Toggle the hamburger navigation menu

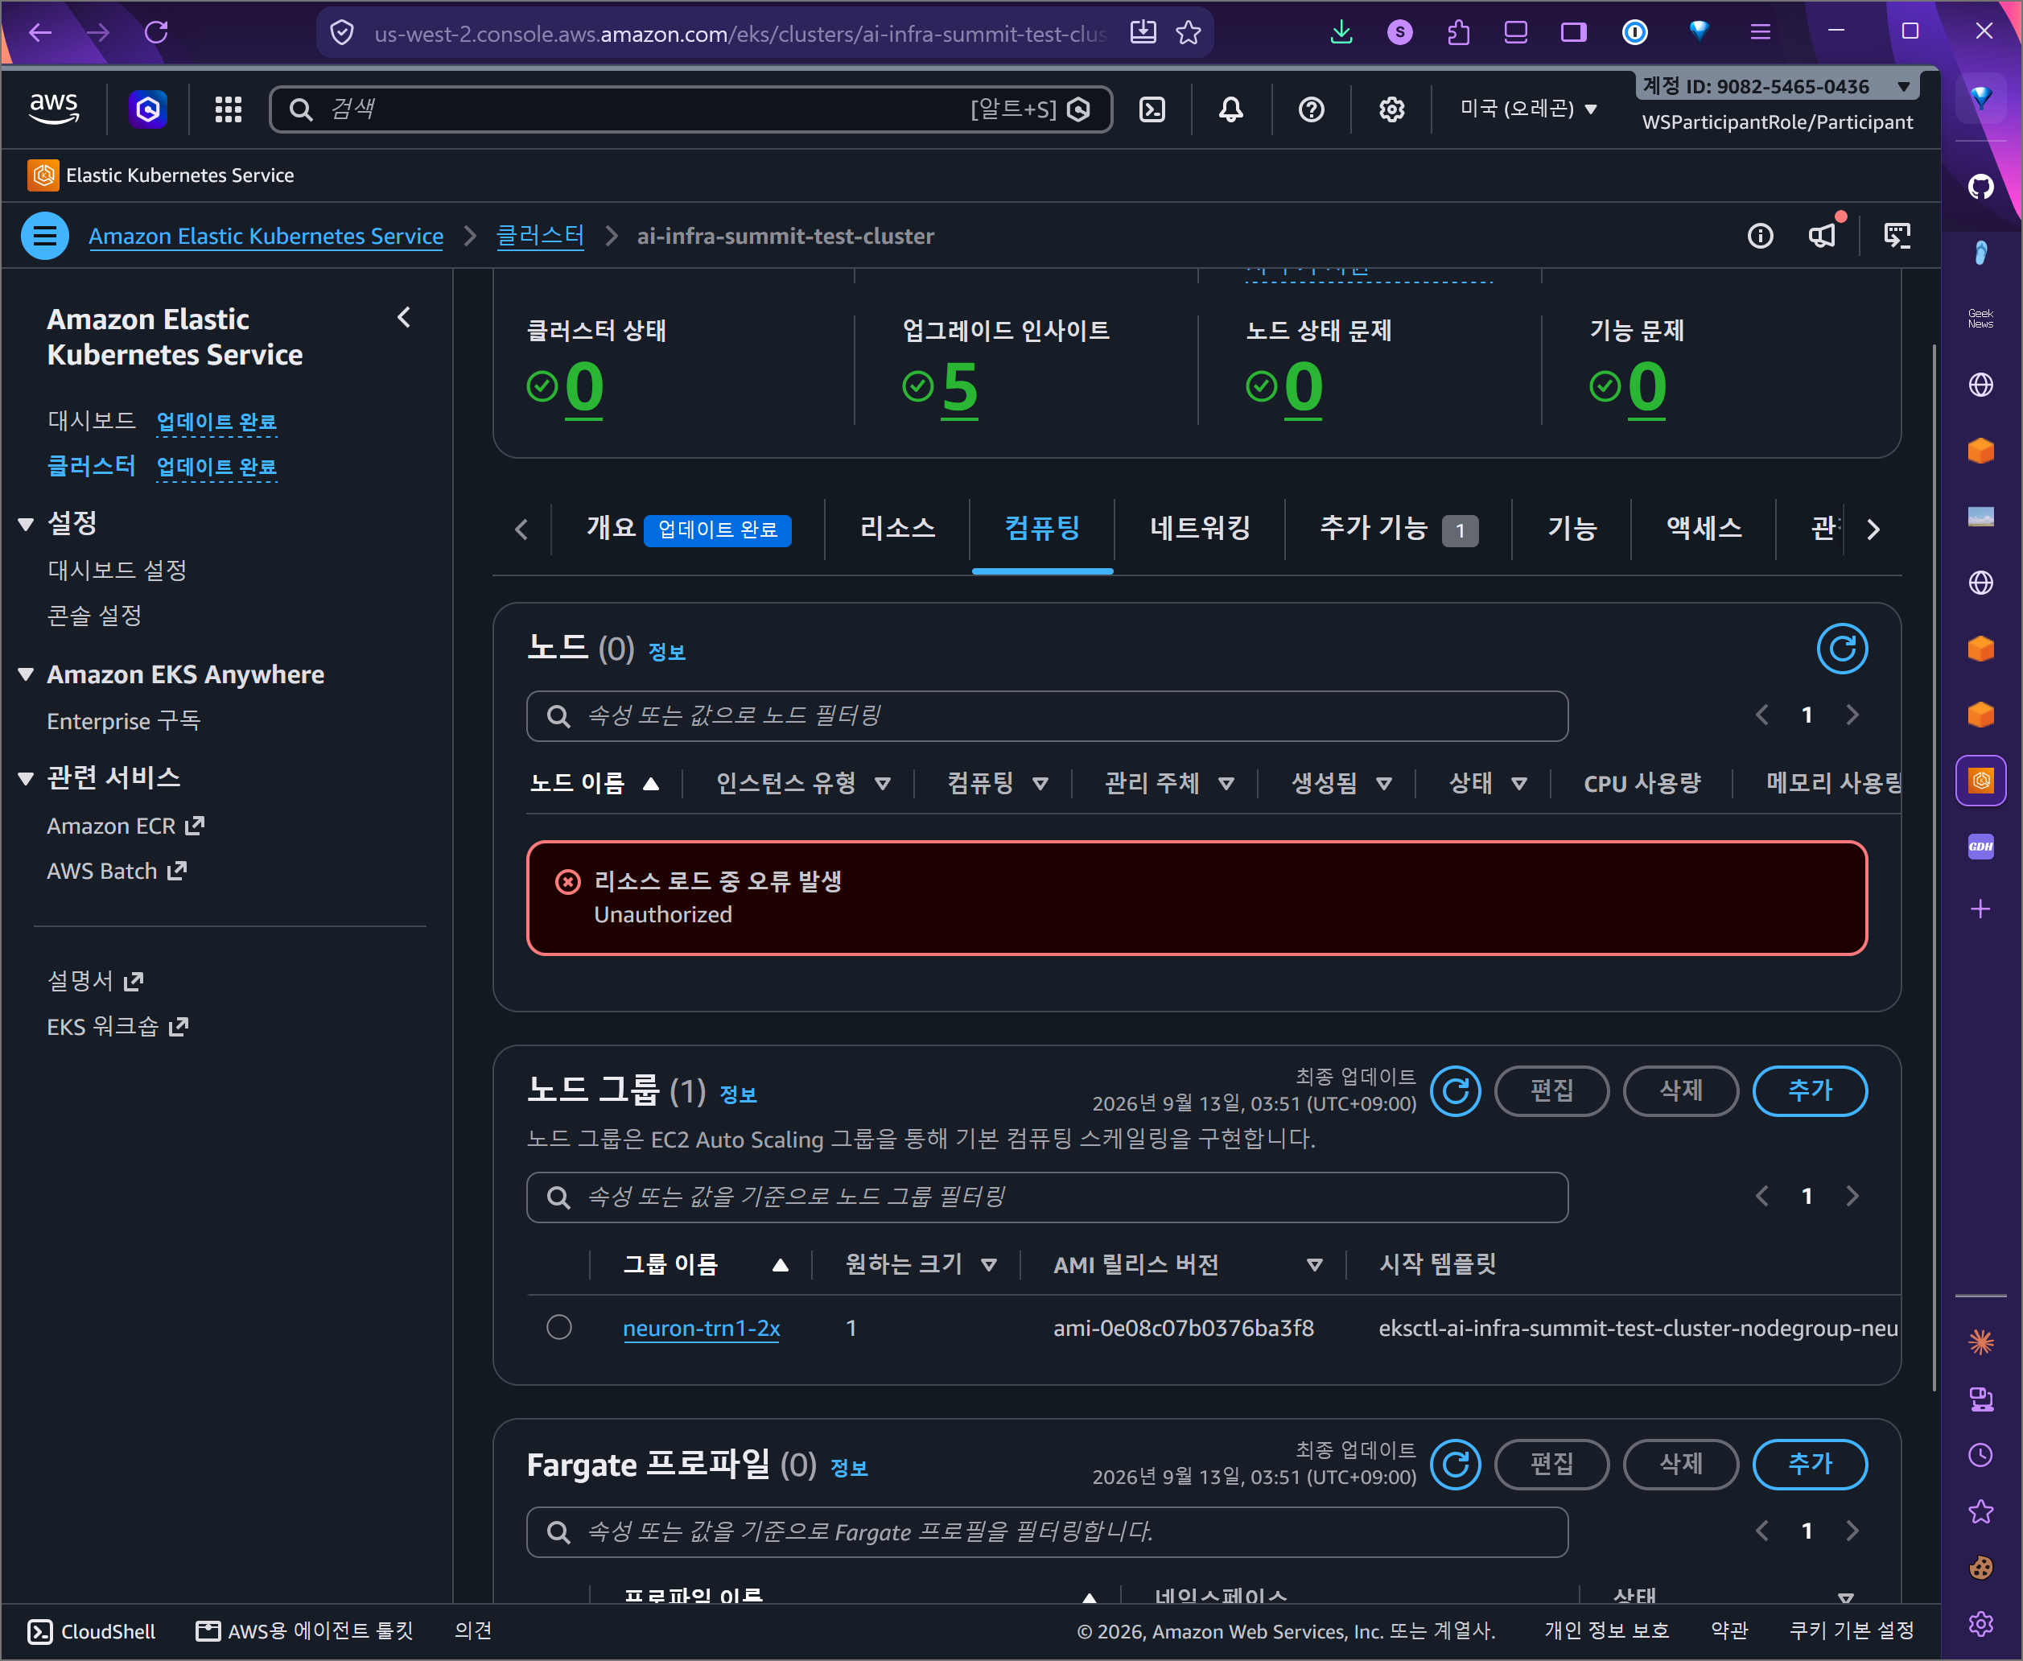click(x=45, y=235)
